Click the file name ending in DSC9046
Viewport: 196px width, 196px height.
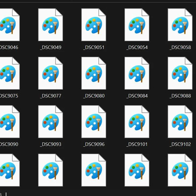(9, 47)
